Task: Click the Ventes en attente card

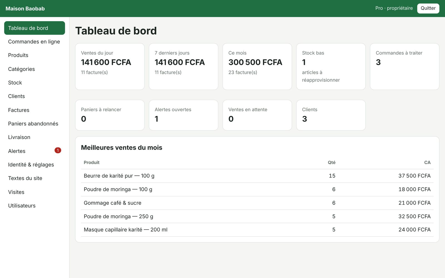Action: click(257, 115)
